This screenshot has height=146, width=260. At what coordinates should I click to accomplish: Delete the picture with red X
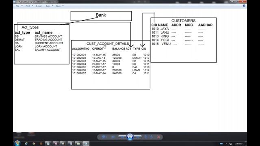click(159, 137)
